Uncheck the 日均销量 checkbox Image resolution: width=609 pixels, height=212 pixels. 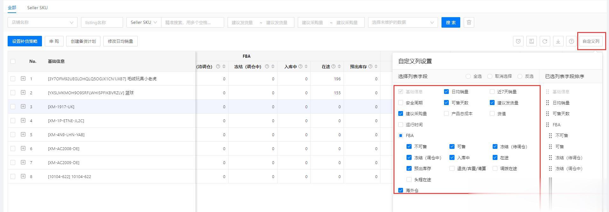[446, 92]
